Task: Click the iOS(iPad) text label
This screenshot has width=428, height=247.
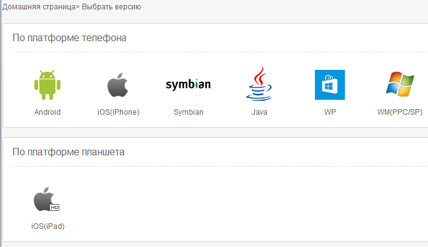Action: pyautogui.click(x=47, y=226)
